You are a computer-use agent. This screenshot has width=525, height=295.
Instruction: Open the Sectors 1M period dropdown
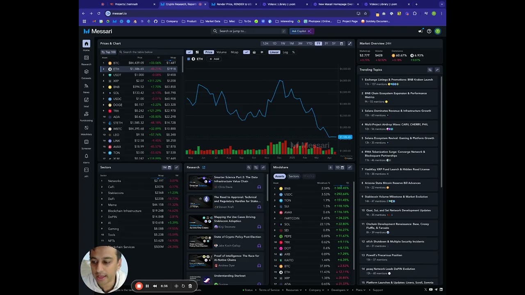pos(166,168)
